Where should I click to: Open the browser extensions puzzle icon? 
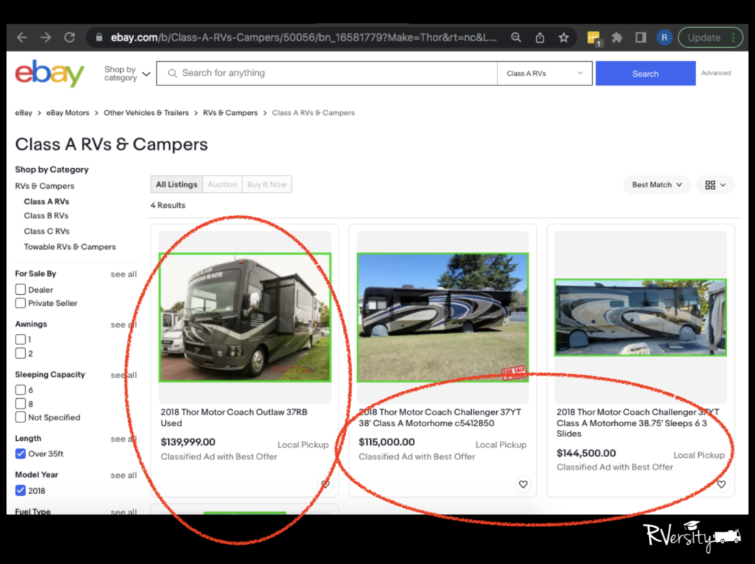[617, 38]
